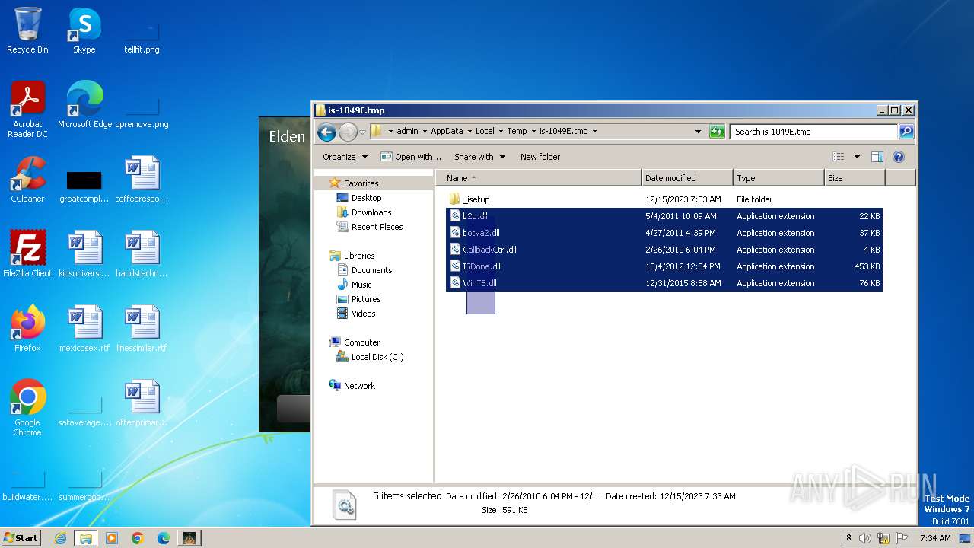Refresh the is-1049E.tmp folder view
Screen dimensions: 974x548
tap(717, 132)
